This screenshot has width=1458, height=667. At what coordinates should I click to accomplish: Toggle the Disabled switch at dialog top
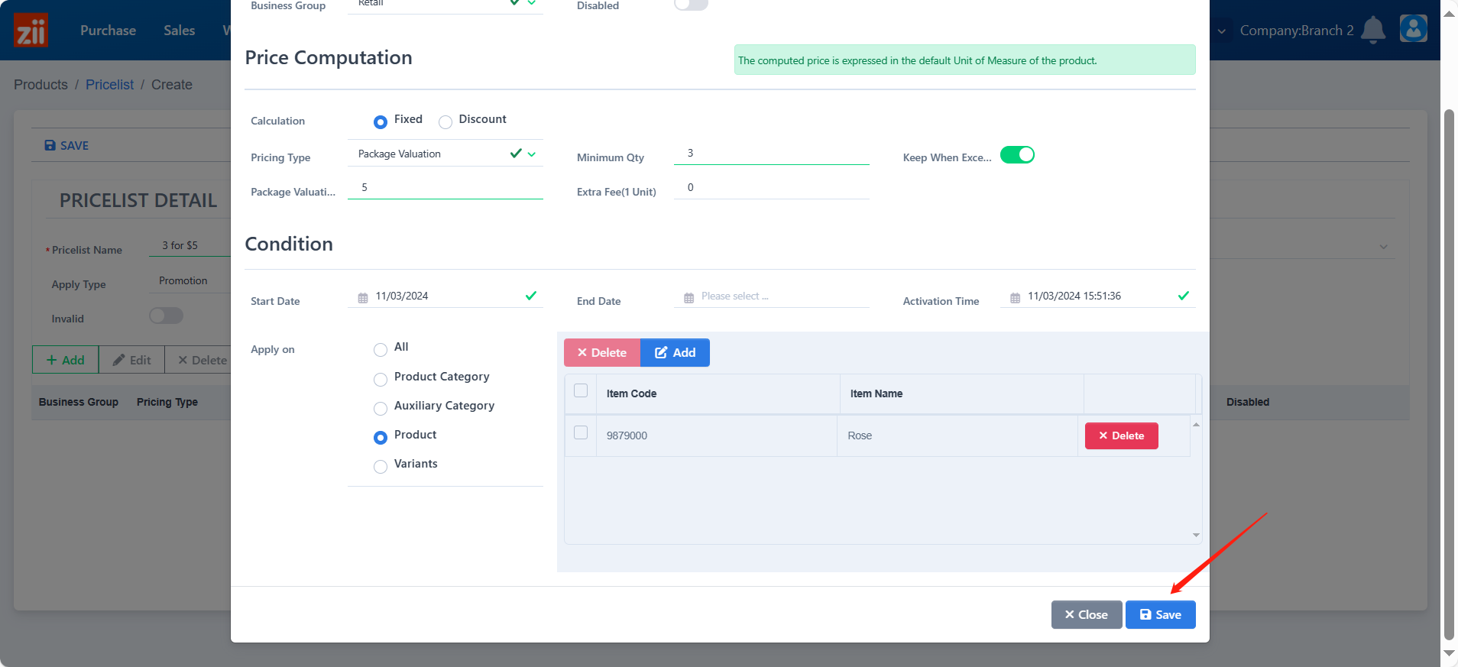tap(692, 4)
